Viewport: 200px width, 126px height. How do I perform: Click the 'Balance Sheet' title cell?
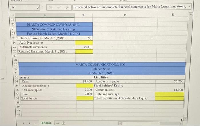[x=102, y=69]
